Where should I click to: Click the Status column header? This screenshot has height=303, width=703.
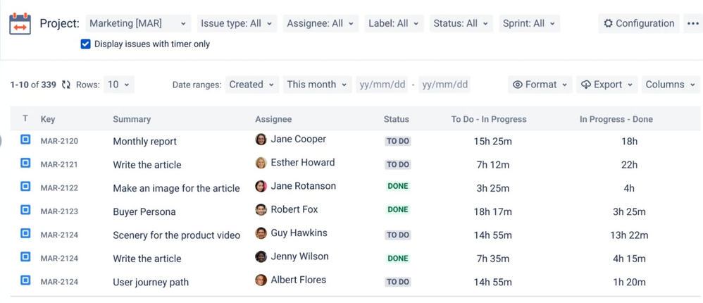[x=396, y=119]
